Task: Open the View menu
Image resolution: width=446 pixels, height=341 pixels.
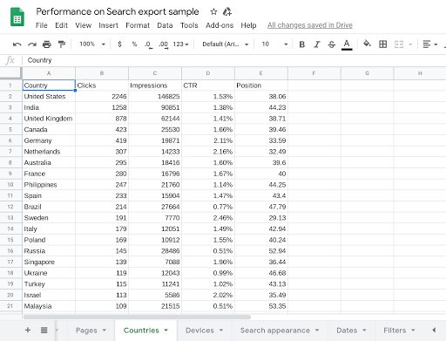Action: pyautogui.click(x=84, y=25)
